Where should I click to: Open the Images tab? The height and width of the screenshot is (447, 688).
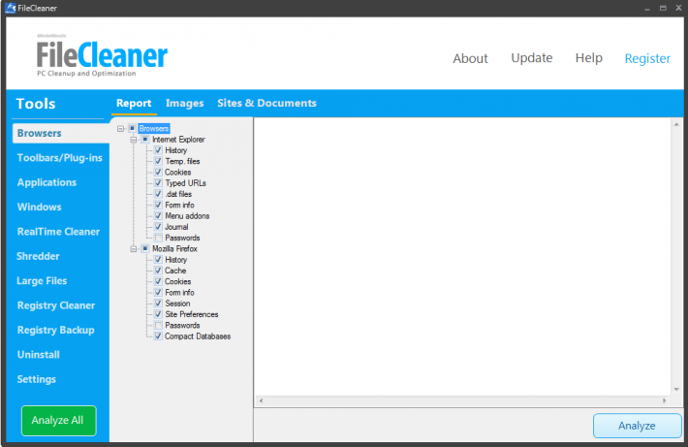pos(185,103)
